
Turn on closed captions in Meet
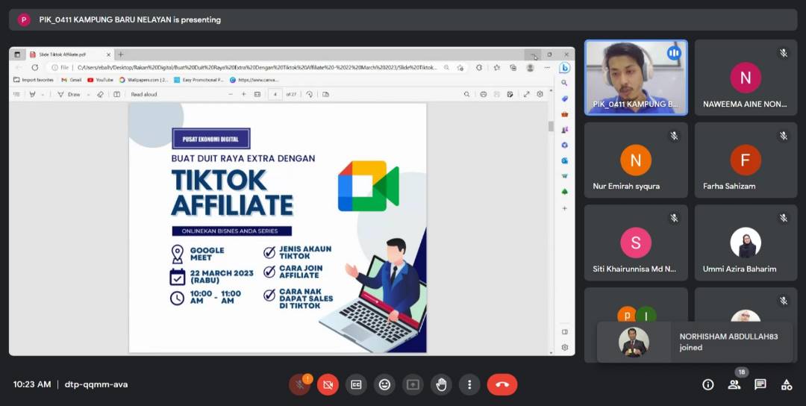[x=356, y=384]
